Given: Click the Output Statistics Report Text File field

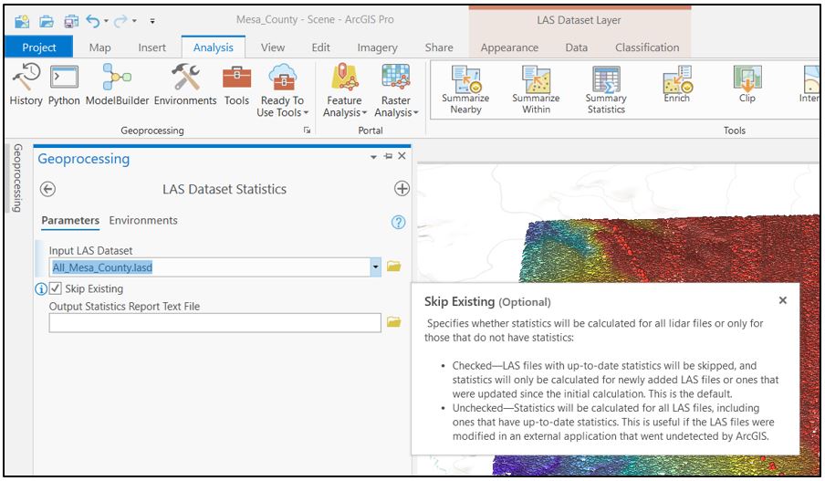Looking at the screenshot, I should (x=214, y=322).
